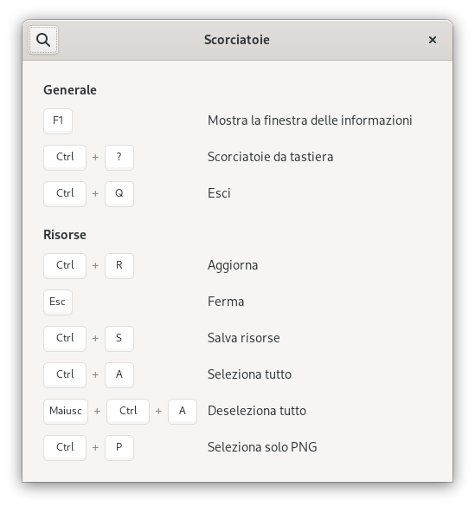Click 'Mostra la finestra delle informazioni' label
This screenshot has width=475, height=507.
coord(310,120)
